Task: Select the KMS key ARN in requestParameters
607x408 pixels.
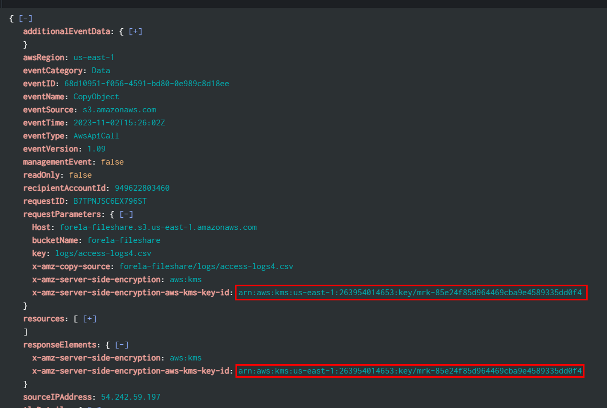Action: tap(410, 293)
